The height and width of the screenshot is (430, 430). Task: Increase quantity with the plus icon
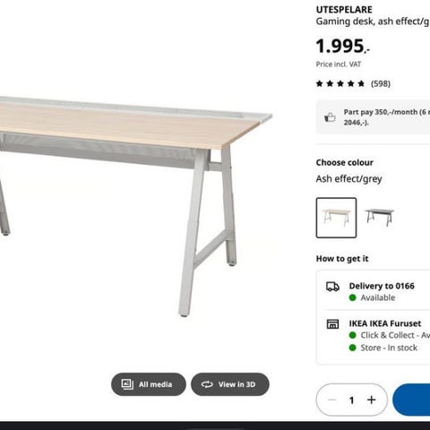pyautogui.click(x=372, y=400)
